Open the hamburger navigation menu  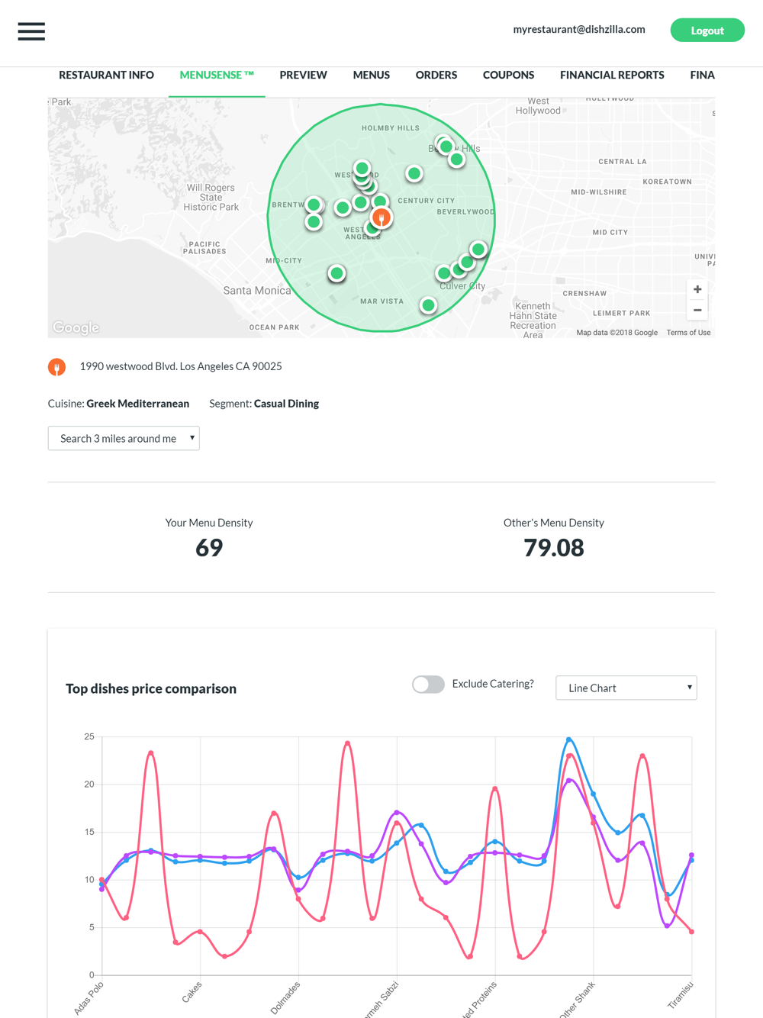(31, 31)
